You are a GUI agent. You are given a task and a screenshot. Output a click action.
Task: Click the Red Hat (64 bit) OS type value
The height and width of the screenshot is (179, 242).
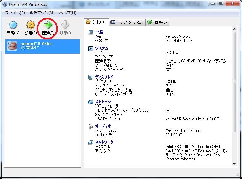point(179,41)
